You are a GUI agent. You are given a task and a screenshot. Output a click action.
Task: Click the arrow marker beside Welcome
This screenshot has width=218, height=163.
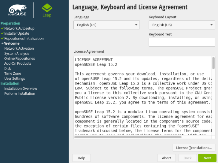(x=2, y=43)
